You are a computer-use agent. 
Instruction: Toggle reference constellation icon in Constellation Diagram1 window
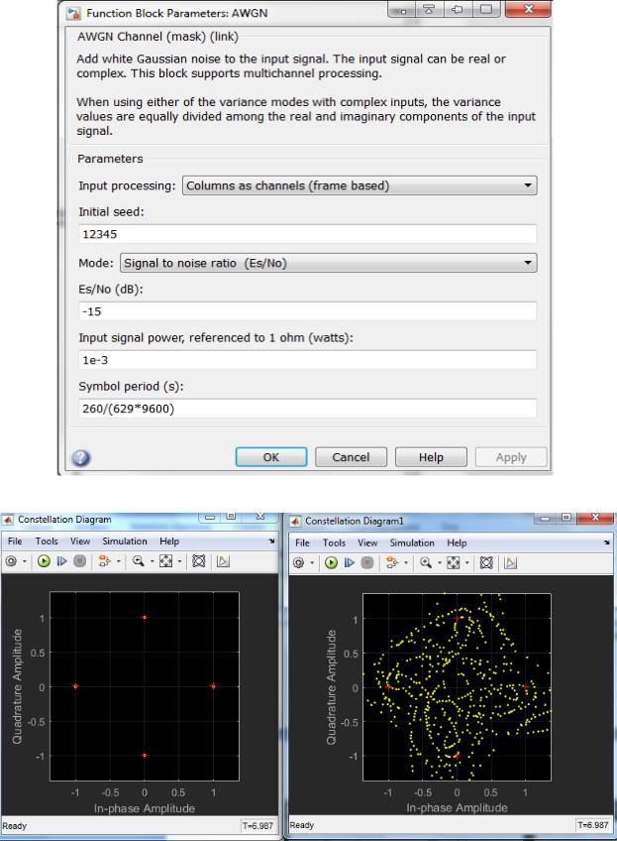point(486,562)
